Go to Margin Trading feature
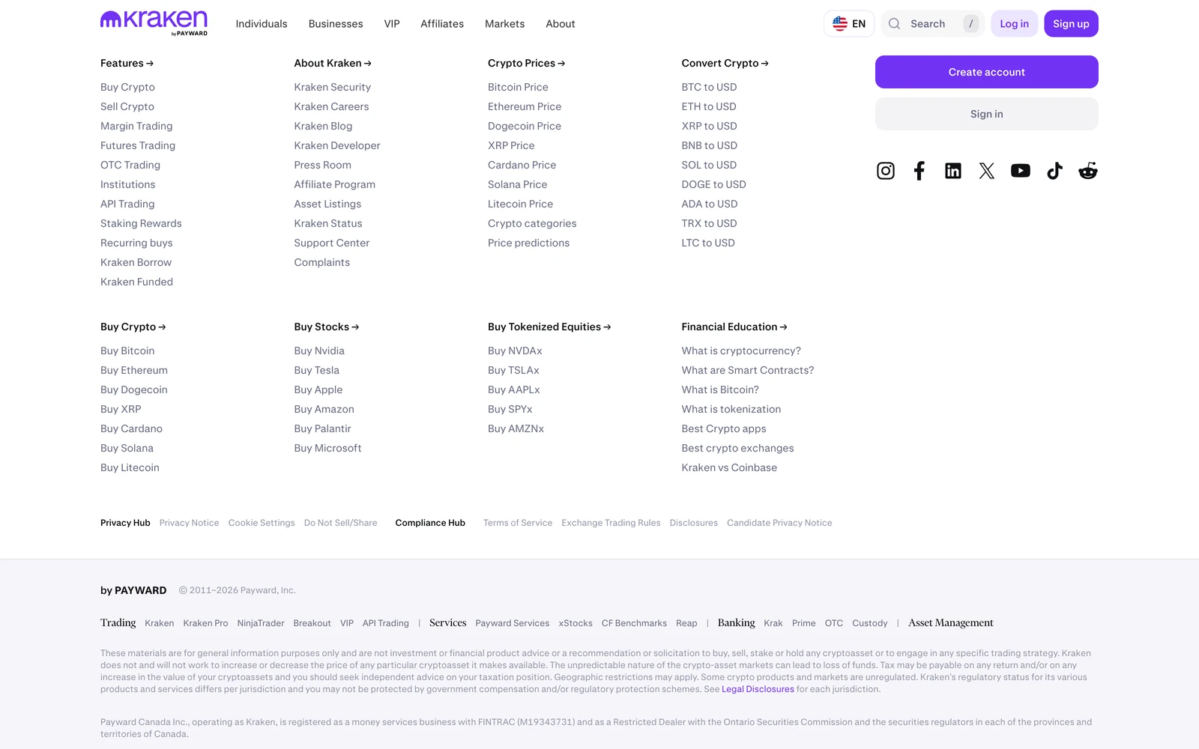The image size is (1199, 749). (x=136, y=126)
